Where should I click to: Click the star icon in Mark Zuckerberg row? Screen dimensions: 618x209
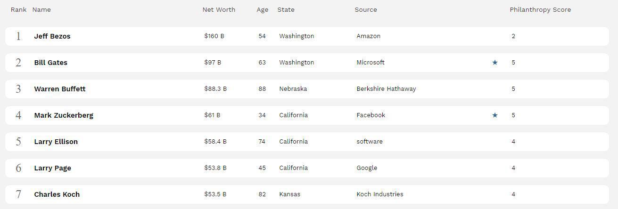tap(494, 115)
